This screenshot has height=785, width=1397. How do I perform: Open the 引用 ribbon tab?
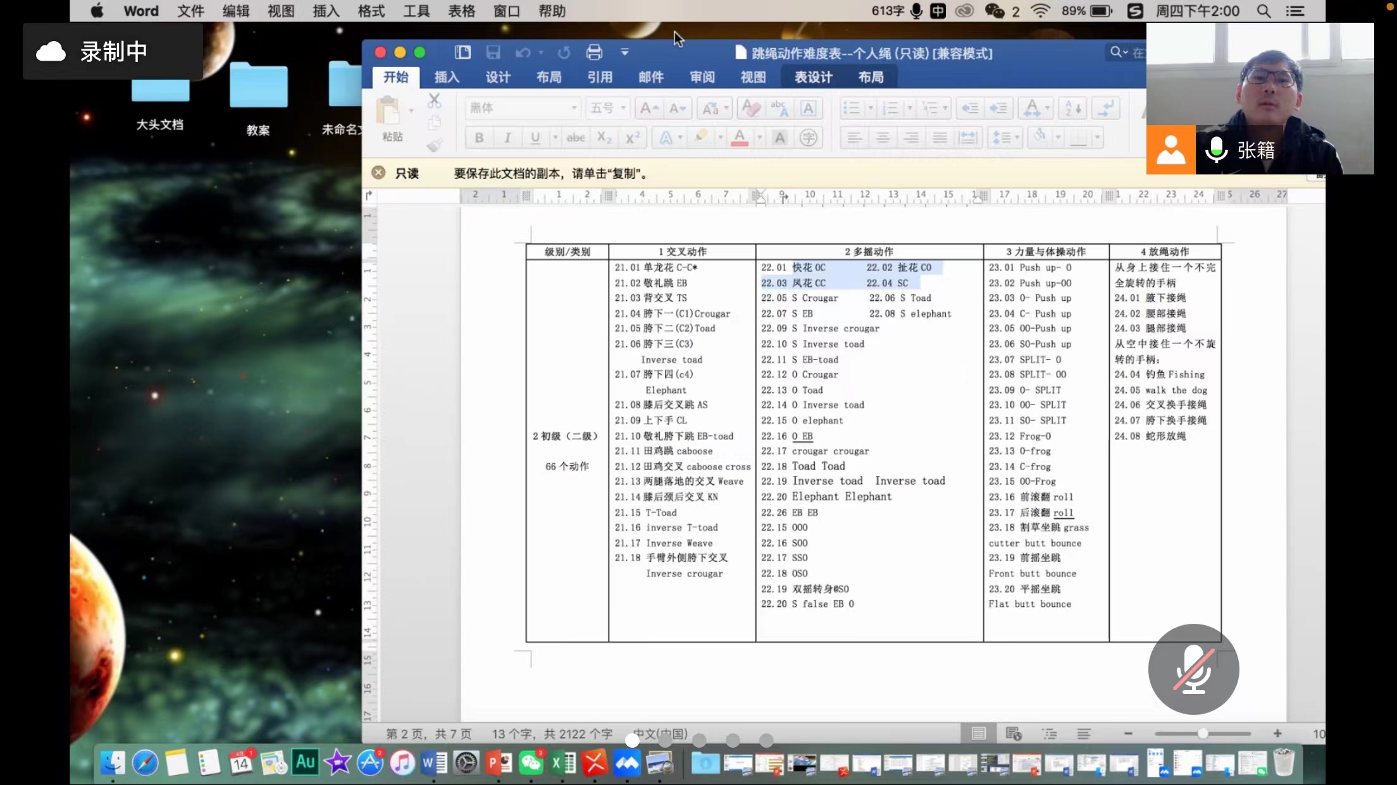pyautogui.click(x=600, y=77)
